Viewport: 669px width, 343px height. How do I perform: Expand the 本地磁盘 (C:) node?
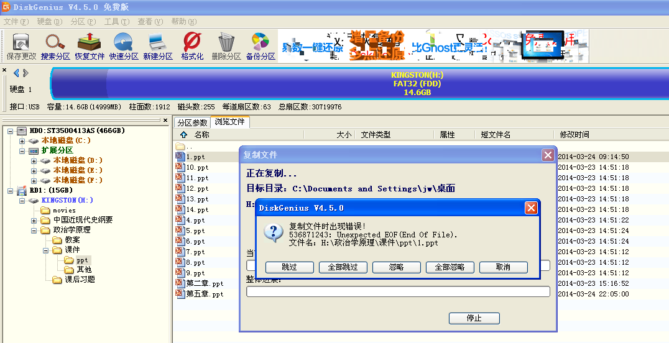pos(22,141)
